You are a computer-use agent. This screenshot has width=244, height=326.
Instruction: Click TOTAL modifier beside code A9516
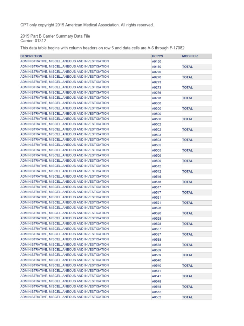(187, 182)
